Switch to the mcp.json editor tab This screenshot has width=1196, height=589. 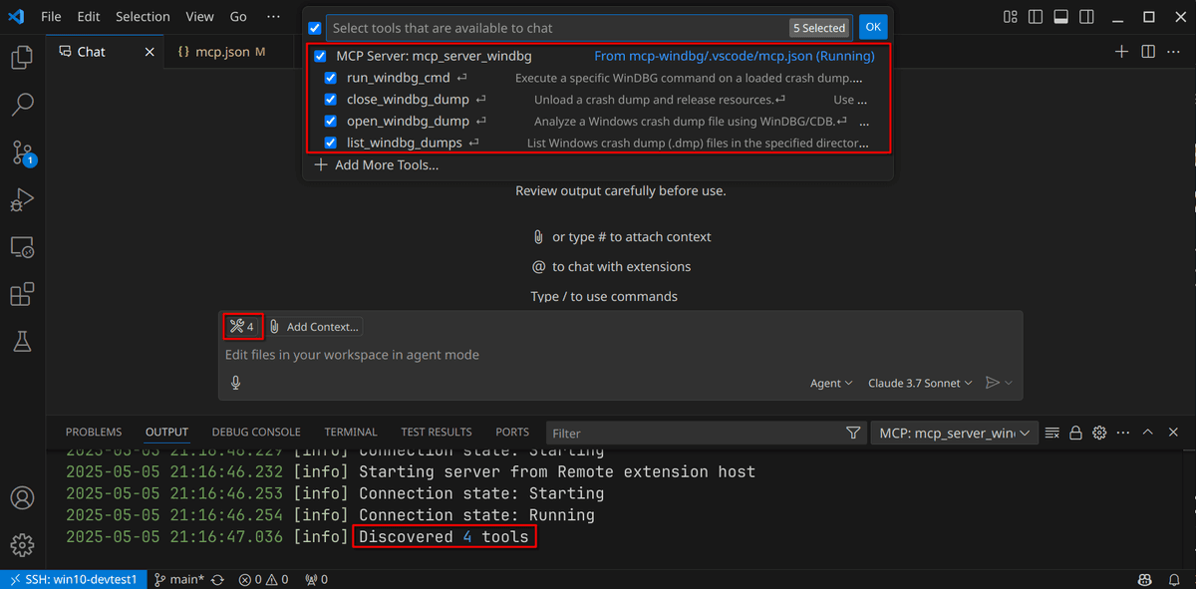221,52
